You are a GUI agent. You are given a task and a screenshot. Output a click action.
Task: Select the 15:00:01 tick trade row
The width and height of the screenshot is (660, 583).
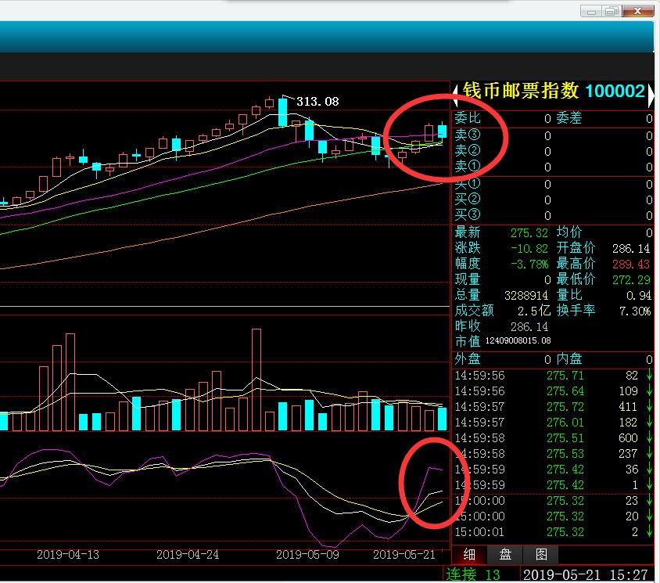pyautogui.click(x=553, y=532)
